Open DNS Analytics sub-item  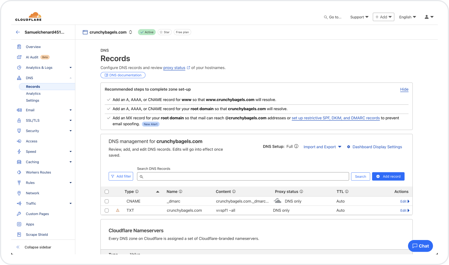[33, 93]
